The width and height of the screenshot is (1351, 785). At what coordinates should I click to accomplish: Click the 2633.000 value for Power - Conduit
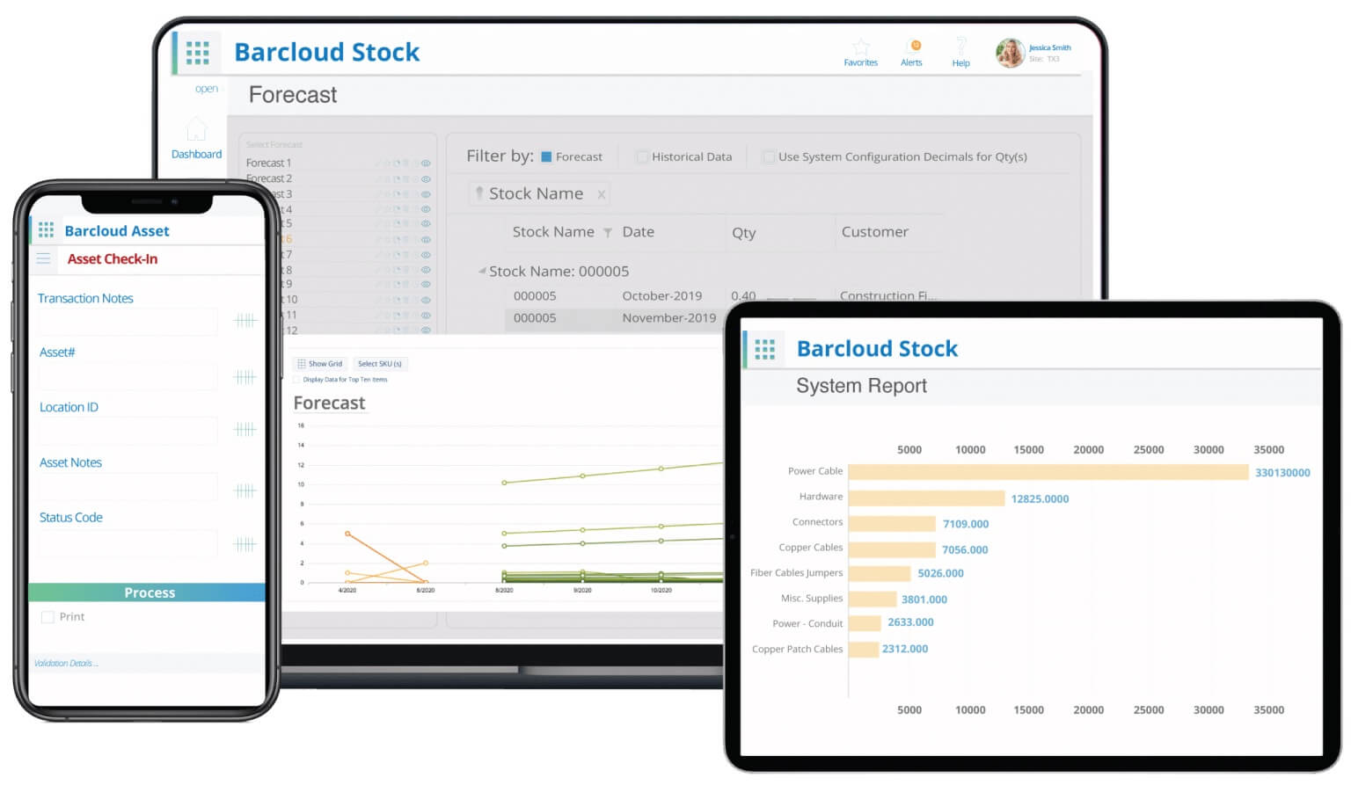[x=910, y=622]
